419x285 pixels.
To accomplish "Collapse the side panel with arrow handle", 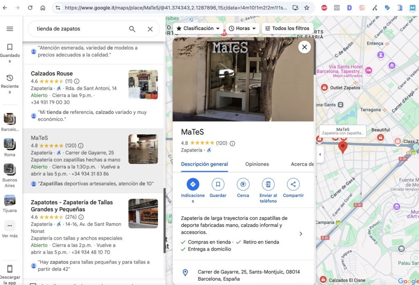I will point(320,154).
